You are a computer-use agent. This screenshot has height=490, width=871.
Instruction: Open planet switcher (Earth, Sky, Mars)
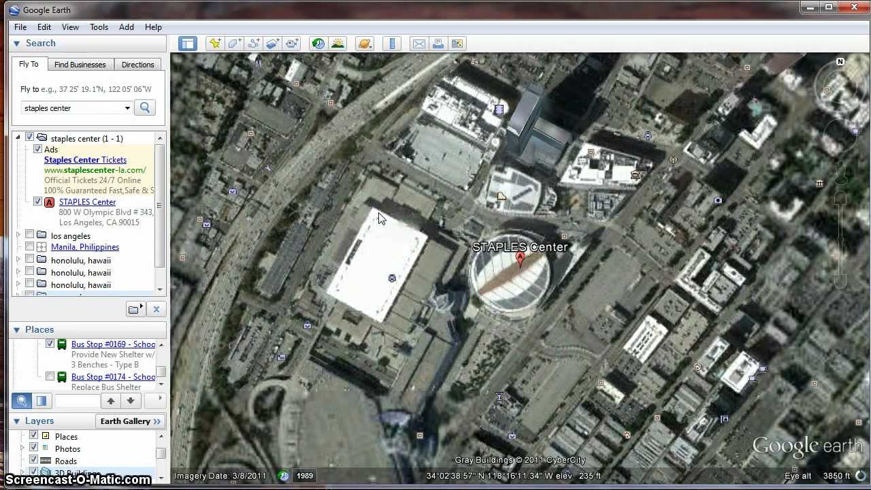(x=365, y=44)
